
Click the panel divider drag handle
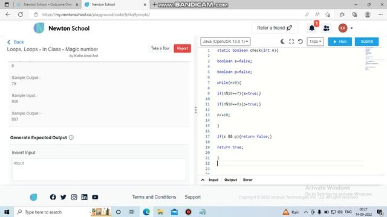196,110
